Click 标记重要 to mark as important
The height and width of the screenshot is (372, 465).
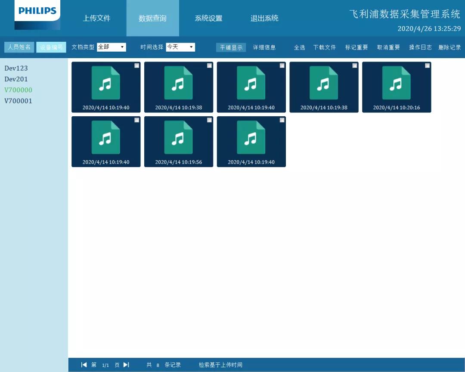(x=356, y=47)
